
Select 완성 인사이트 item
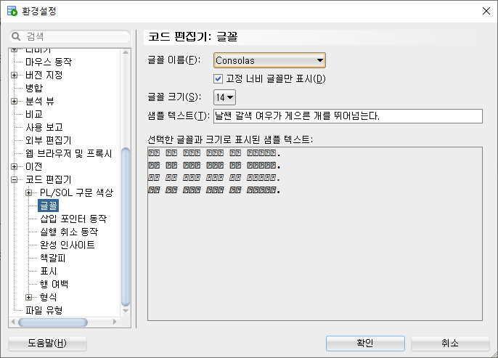click(68, 245)
